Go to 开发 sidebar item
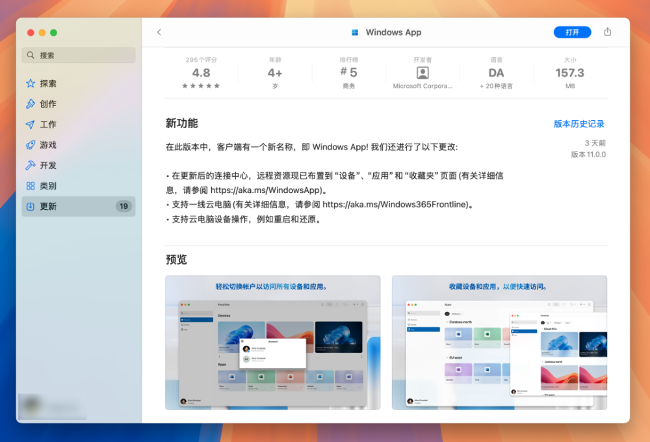The width and height of the screenshot is (650, 442). click(x=79, y=166)
